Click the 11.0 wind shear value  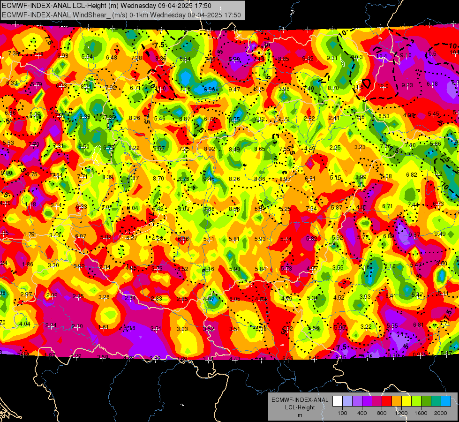point(161,88)
